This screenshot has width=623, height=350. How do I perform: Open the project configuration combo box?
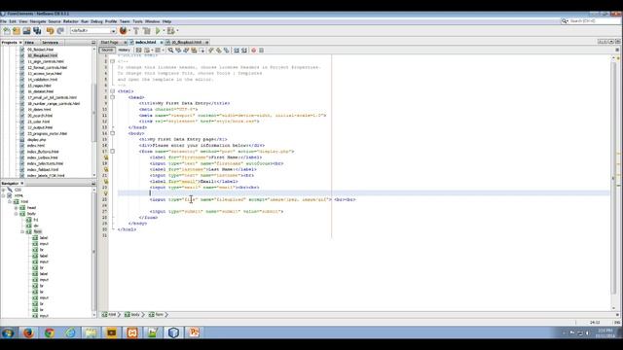[x=93, y=31]
